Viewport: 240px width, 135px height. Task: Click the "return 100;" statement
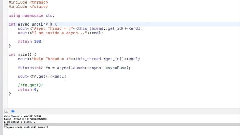coord(30,42)
